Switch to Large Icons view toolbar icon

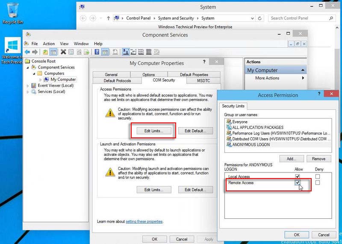pos(126,52)
